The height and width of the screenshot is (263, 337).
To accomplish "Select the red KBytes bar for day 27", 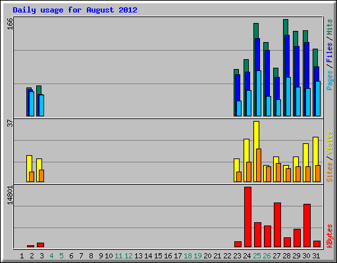I will [278, 225].
